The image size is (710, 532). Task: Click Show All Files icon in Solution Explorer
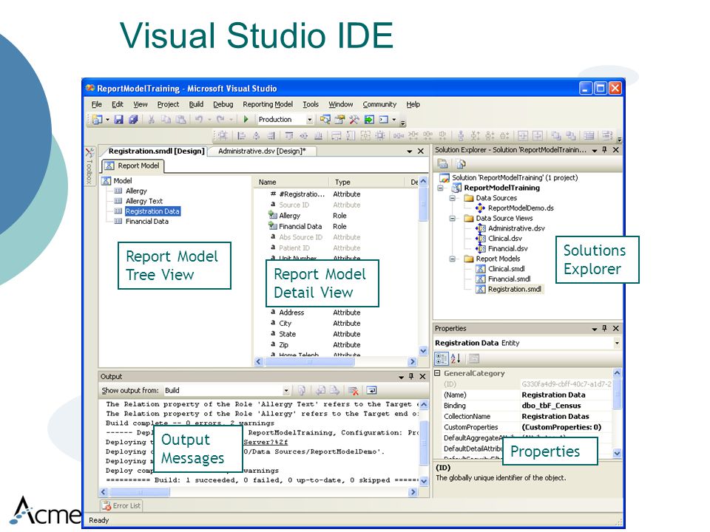coord(461,164)
